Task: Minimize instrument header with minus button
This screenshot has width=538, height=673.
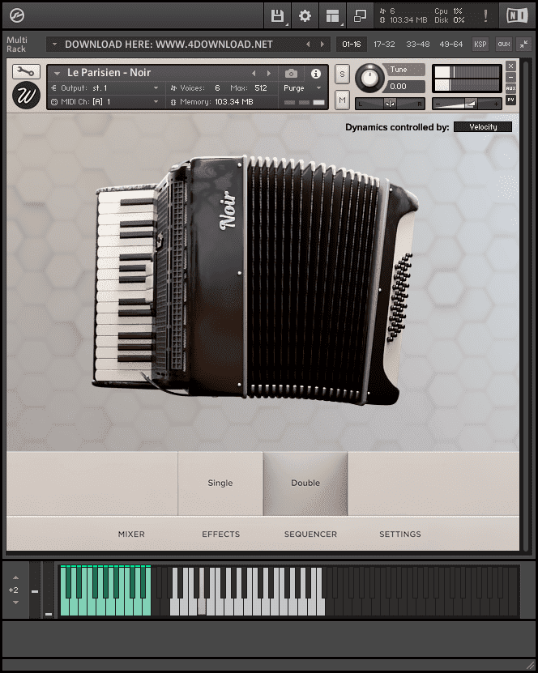Action: (x=510, y=77)
